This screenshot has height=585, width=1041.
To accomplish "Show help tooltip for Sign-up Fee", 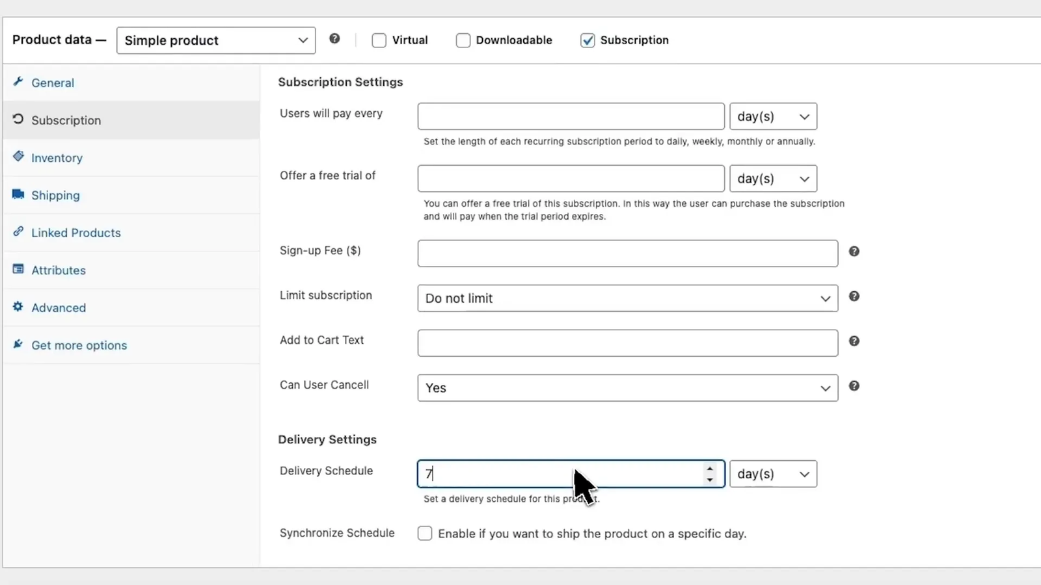I will [854, 252].
